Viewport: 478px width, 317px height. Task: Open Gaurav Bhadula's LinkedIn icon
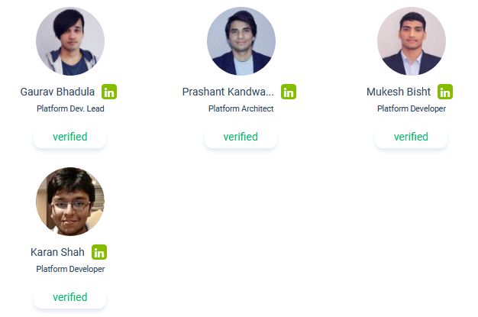coord(109,92)
